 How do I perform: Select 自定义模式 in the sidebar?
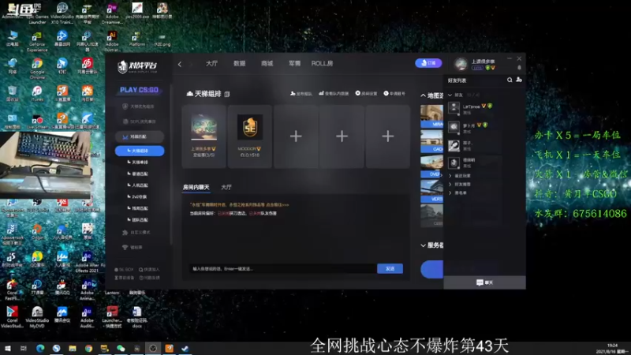click(136, 232)
